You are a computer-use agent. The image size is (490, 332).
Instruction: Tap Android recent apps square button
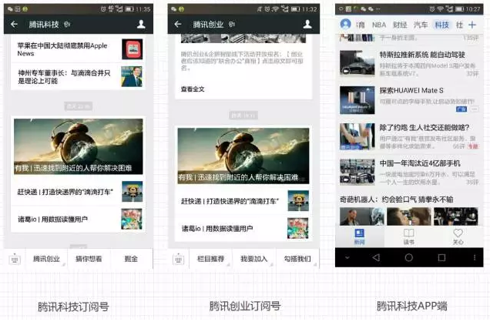(x=441, y=257)
